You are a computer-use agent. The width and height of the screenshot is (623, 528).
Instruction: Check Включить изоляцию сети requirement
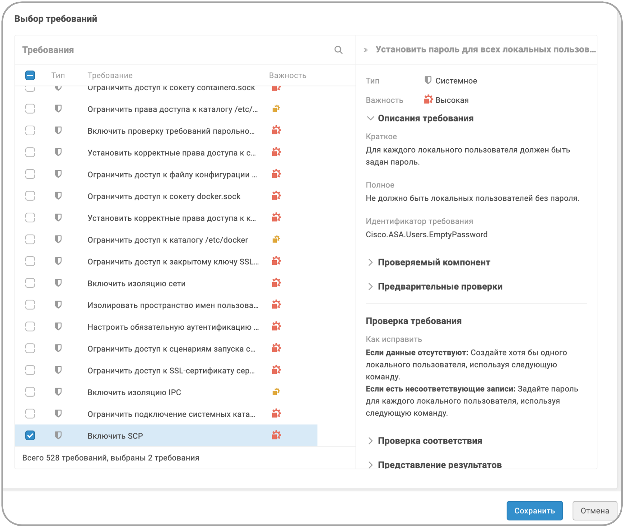click(x=30, y=283)
